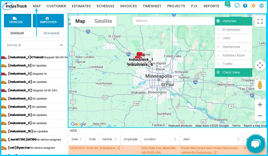
Task: Select the [Industrack_7] No Updates row
Action: coord(34,107)
